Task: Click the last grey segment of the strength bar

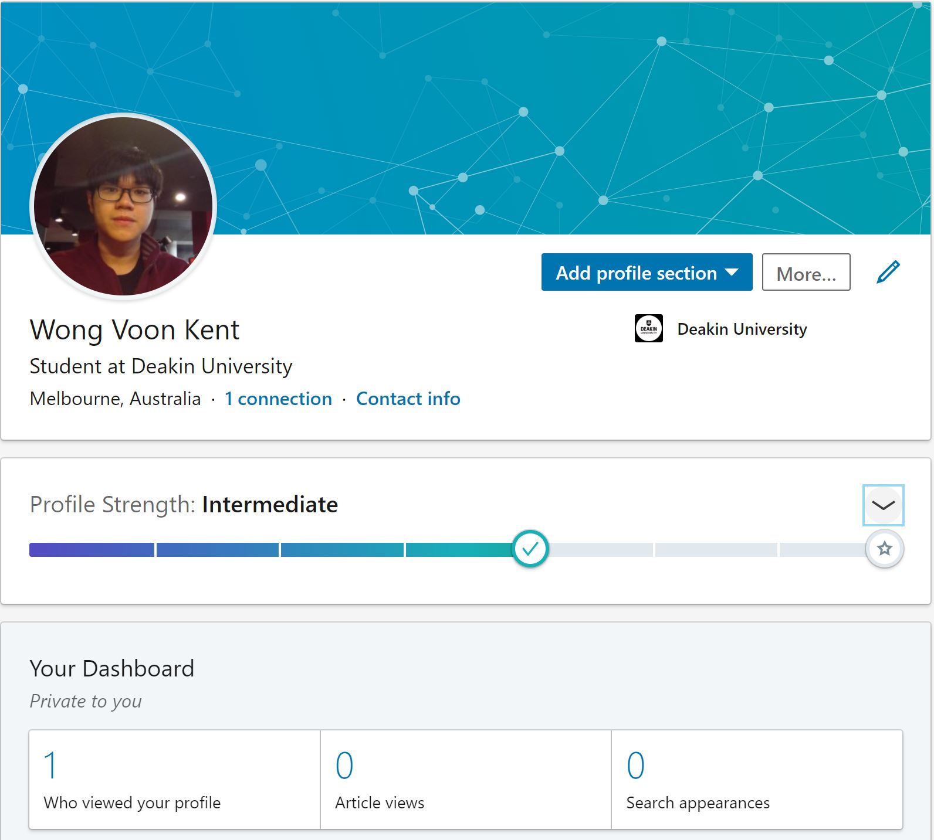Action: [x=821, y=550]
